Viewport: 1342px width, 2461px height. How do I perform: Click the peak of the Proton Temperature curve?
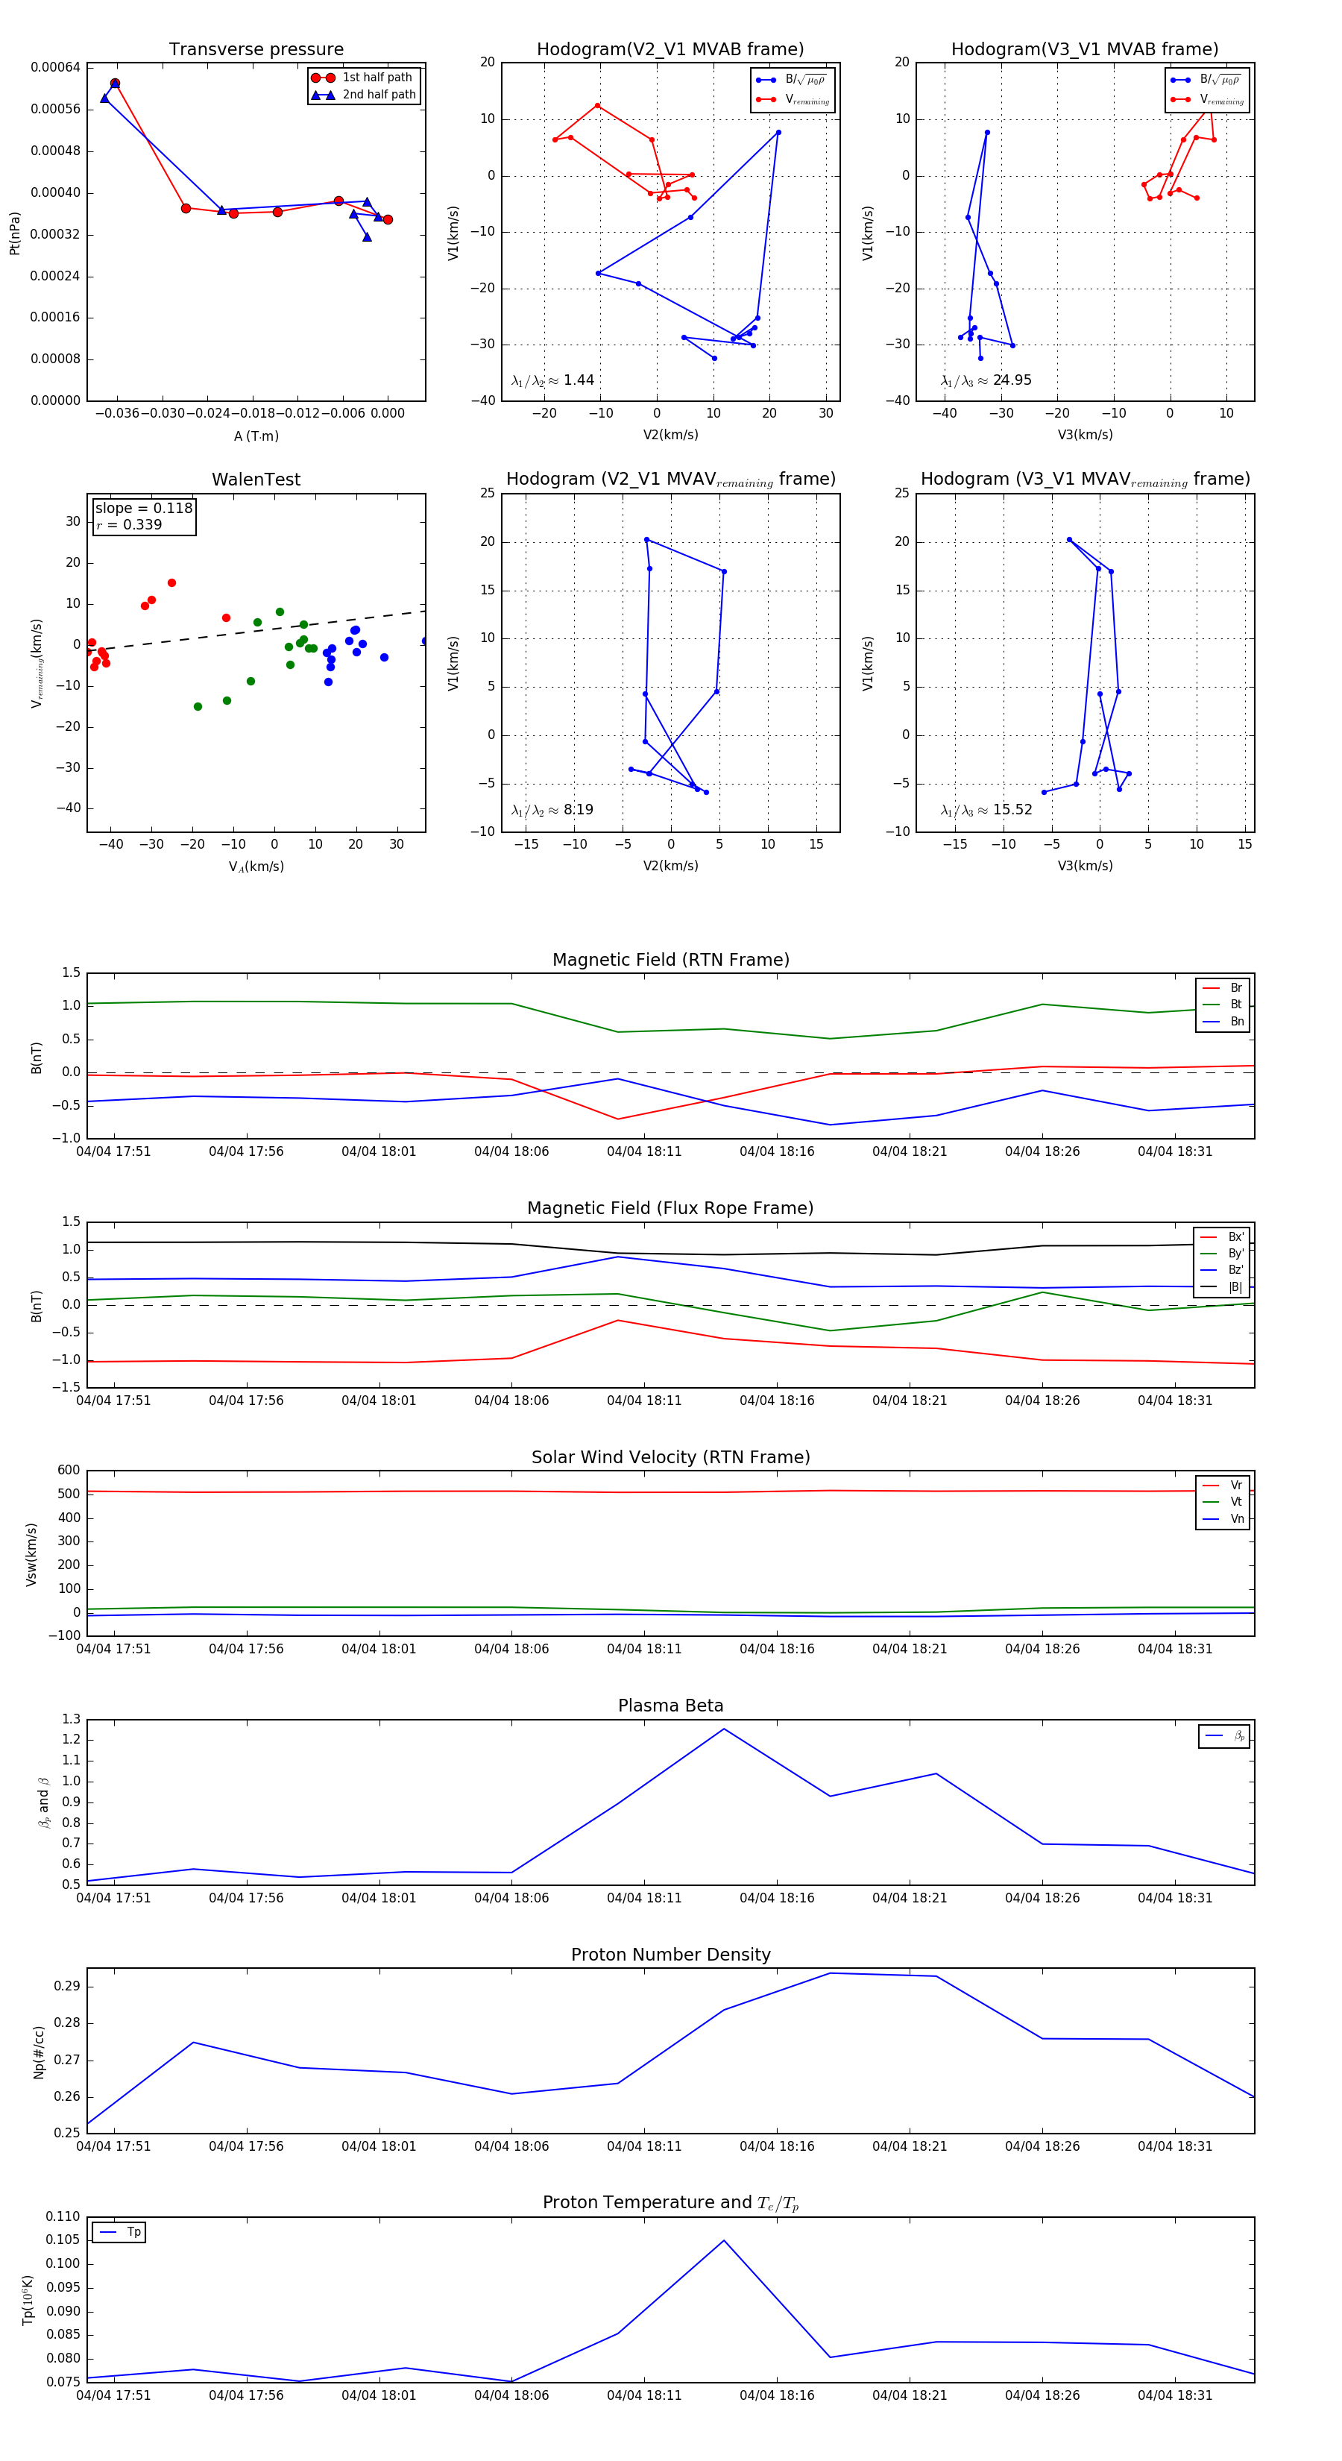click(724, 2240)
